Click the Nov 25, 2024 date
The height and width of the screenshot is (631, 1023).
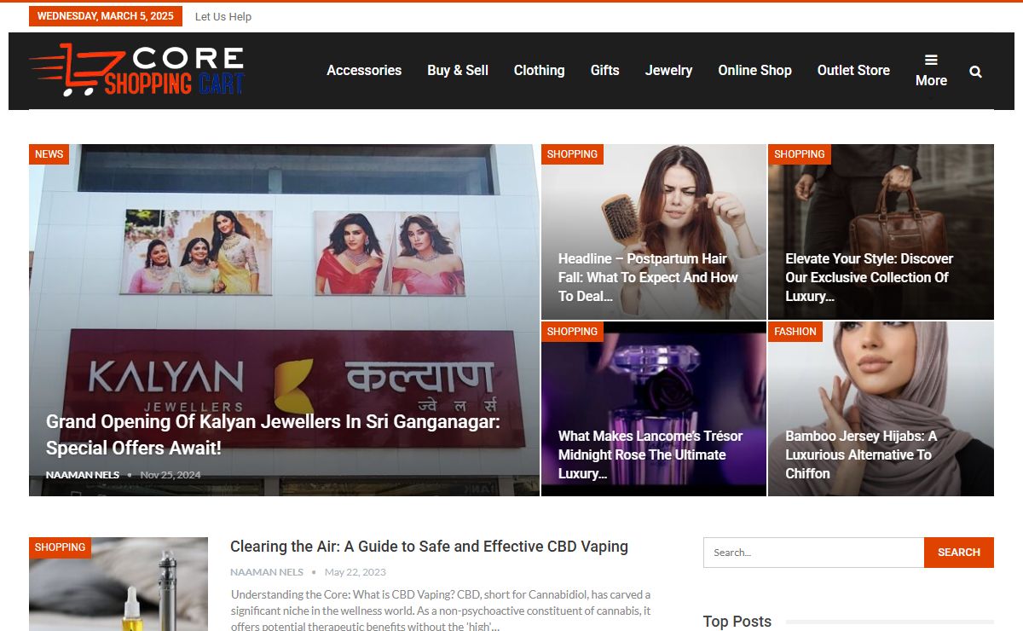point(170,475)
